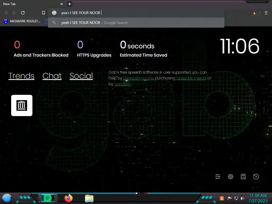Open File Explorer from the taskbar
The image size is (272, 204).
pyautogui.click(x=89, y=198)
